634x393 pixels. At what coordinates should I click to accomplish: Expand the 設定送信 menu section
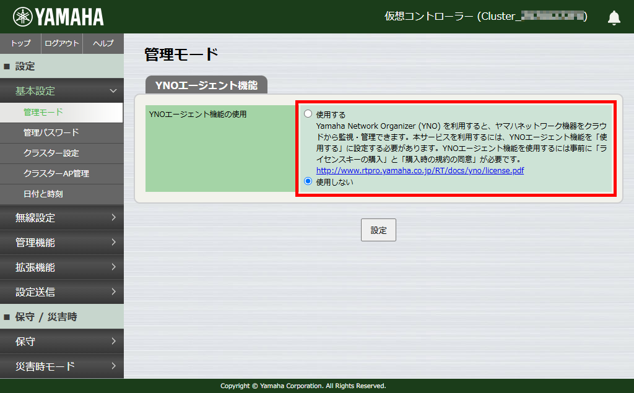(x=62, y=292)
